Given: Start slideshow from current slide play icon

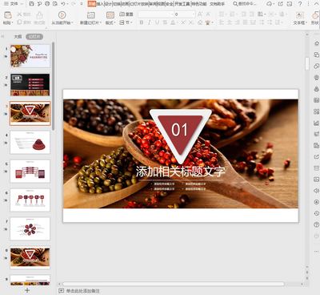Looking at the screenshot, I should click(x=62, y=15).
